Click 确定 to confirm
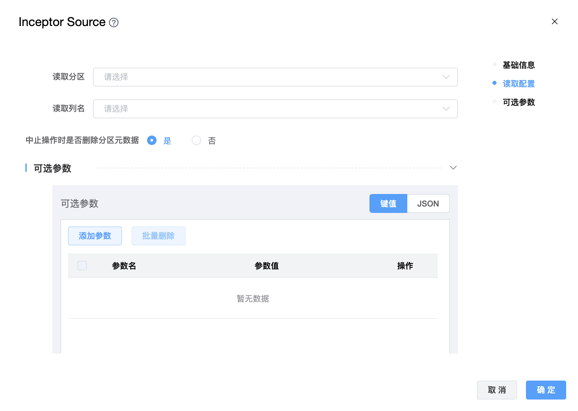578x411 pixels. point(546,390)
